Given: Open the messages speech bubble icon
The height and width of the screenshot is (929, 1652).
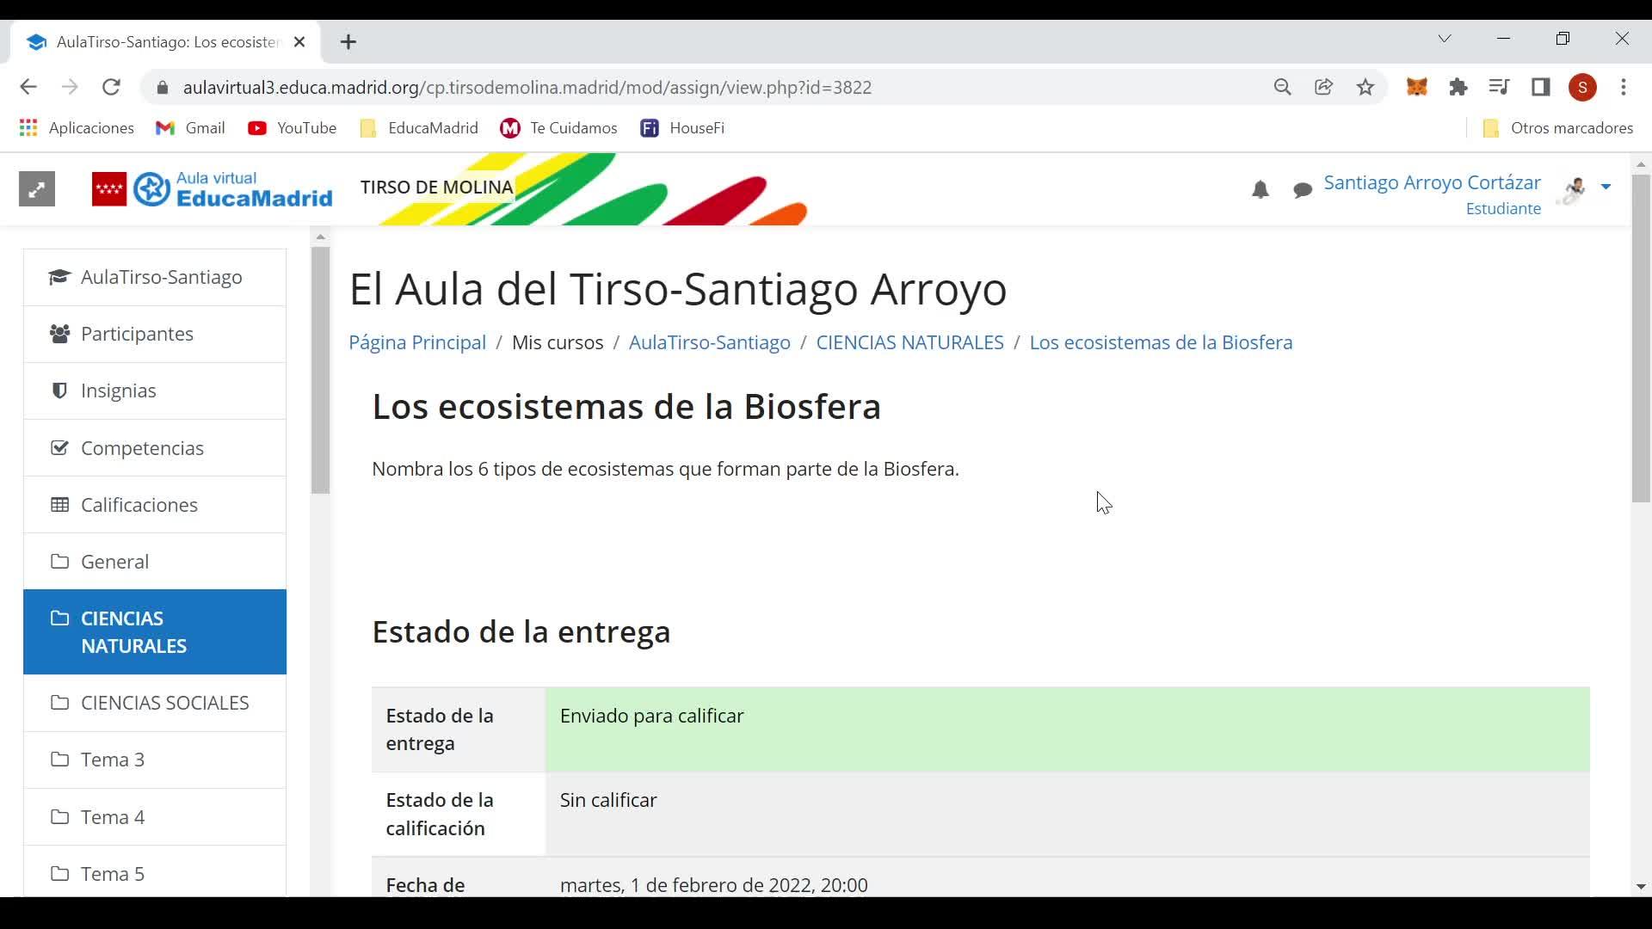Looking at the screenshot, I should tap(1303, 190).
